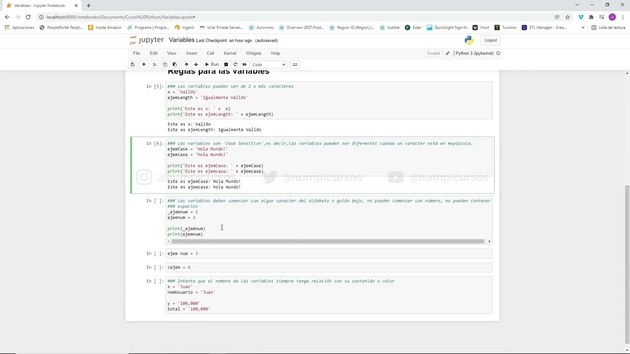Open the browser share icon
630x354 pixels.
557,17
